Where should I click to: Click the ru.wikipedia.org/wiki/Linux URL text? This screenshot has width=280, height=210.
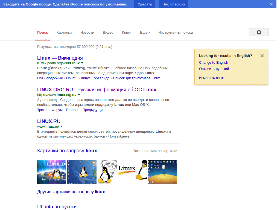point(59,63)
